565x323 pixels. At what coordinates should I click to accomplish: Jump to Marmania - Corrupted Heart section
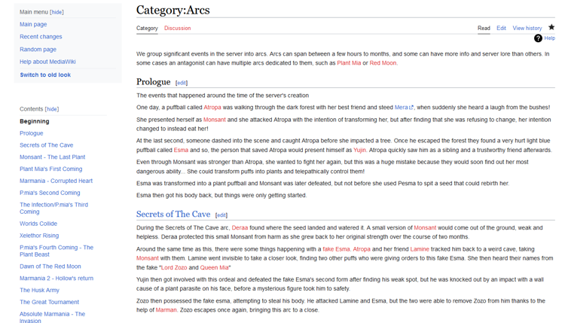56,181
